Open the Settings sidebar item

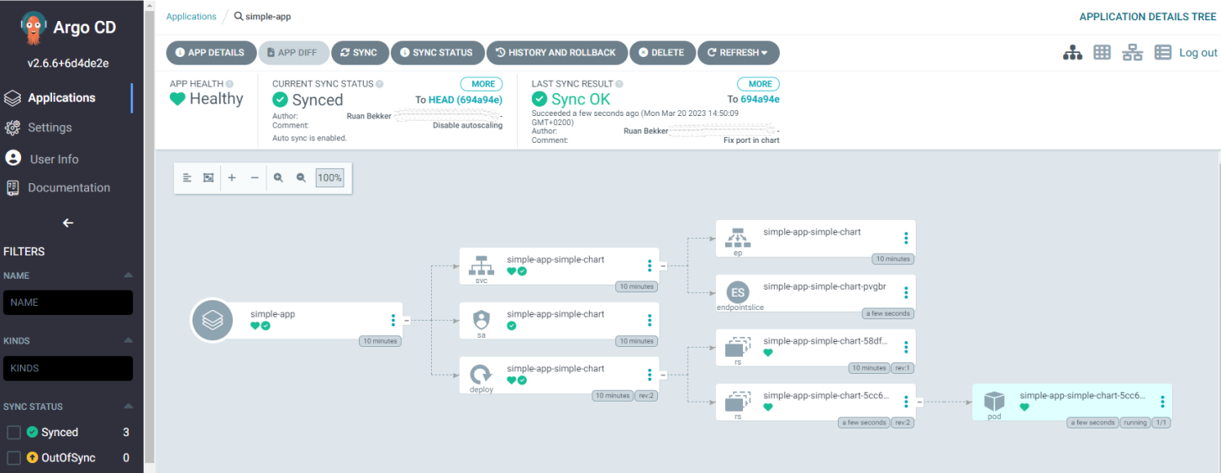tap(50, 128)
